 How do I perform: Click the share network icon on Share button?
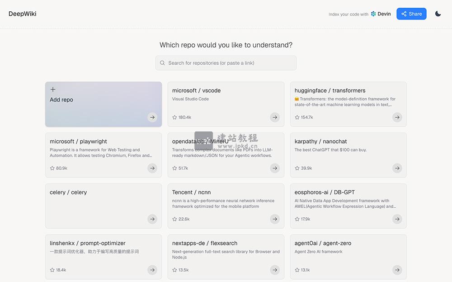(403, 14)
